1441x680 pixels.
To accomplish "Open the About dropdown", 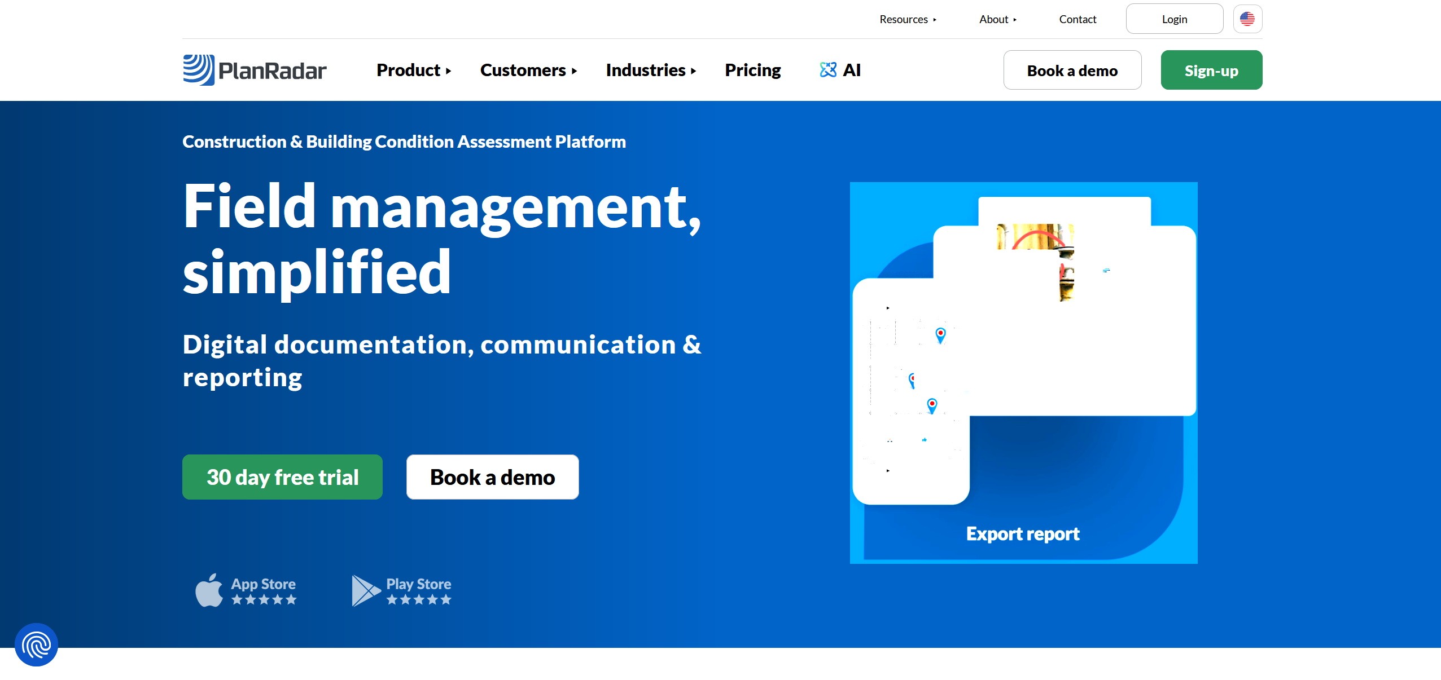I will click(997, 20).
